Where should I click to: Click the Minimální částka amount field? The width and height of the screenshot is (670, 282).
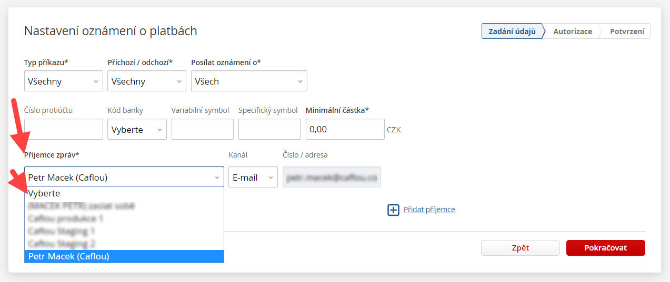pyautogui.click(x=345, y=129)
